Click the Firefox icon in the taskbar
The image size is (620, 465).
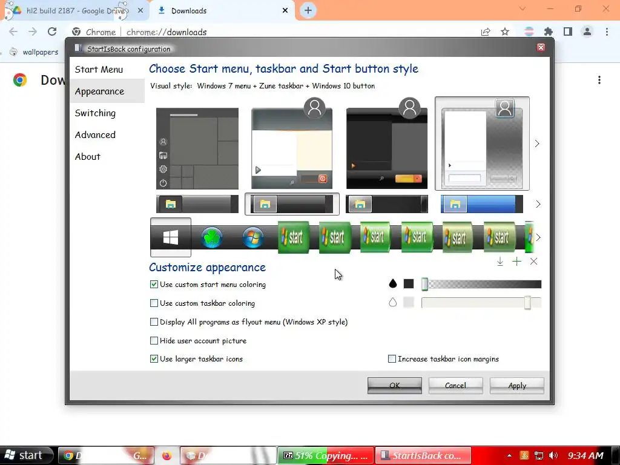coord(167,455)
